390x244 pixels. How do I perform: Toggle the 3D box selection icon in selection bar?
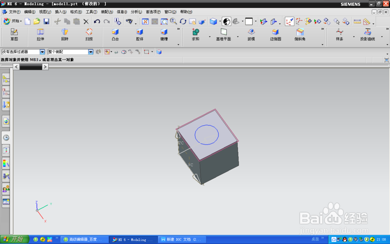point(159,52)
